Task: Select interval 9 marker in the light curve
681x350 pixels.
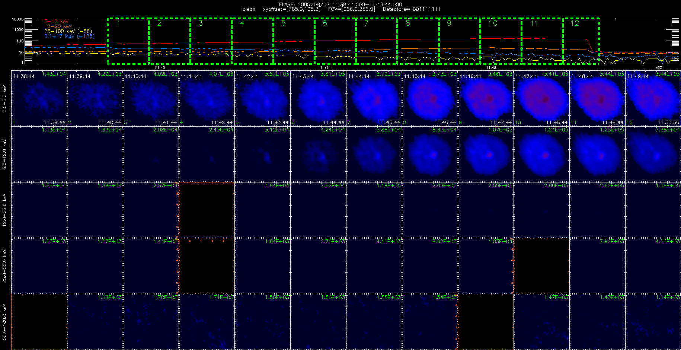Action: pyautogui.click(x=449, y=23)
